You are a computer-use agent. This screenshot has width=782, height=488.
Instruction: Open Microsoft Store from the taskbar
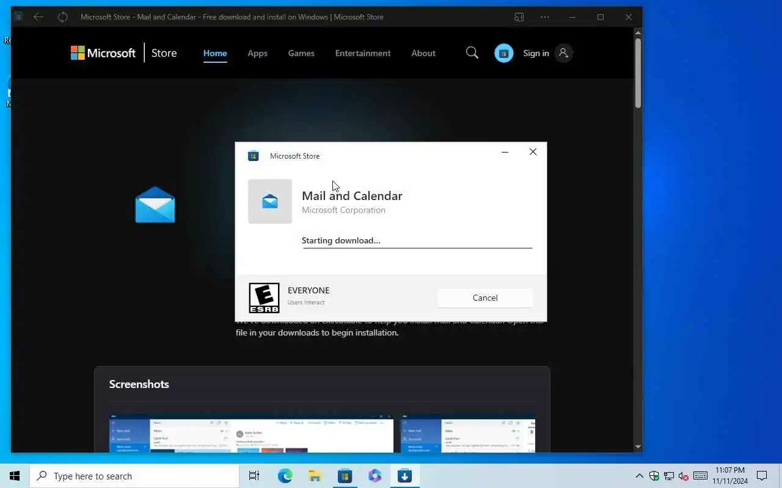click(345, 476)
